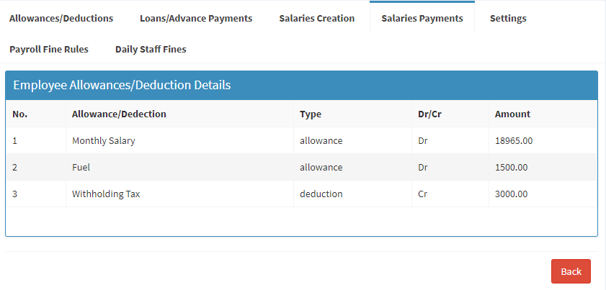The width and height of the screenshot is (606, 290).
Task: Select the Withholding Tax row
Action: [301, 194]
